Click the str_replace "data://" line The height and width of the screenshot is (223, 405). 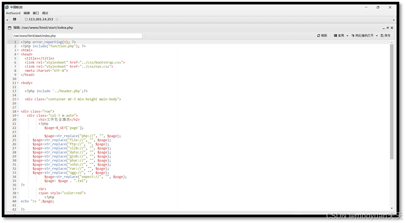[x=72, y=153]
